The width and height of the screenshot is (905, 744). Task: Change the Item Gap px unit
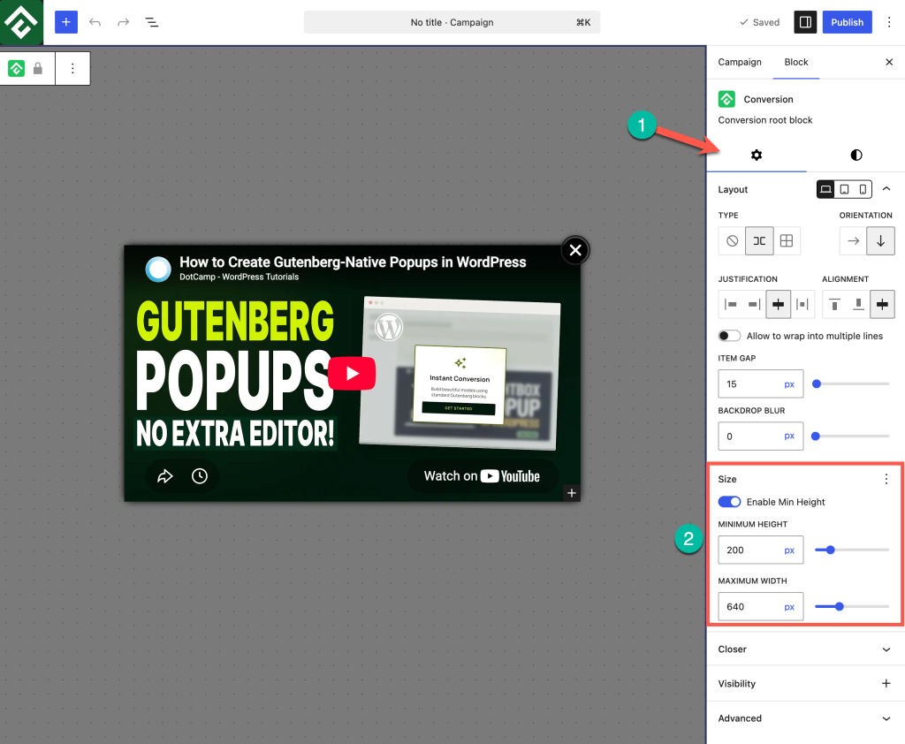click(789, 383)
